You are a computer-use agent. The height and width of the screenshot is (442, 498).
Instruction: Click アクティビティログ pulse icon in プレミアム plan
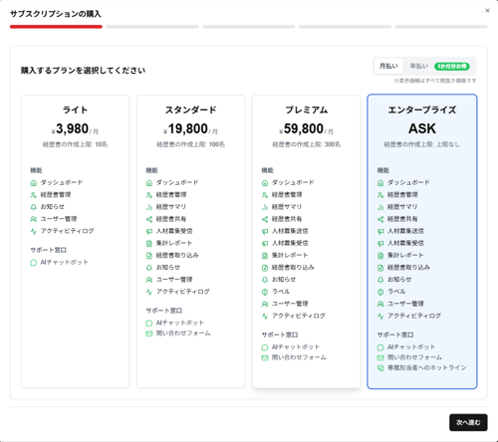[265, 317]
